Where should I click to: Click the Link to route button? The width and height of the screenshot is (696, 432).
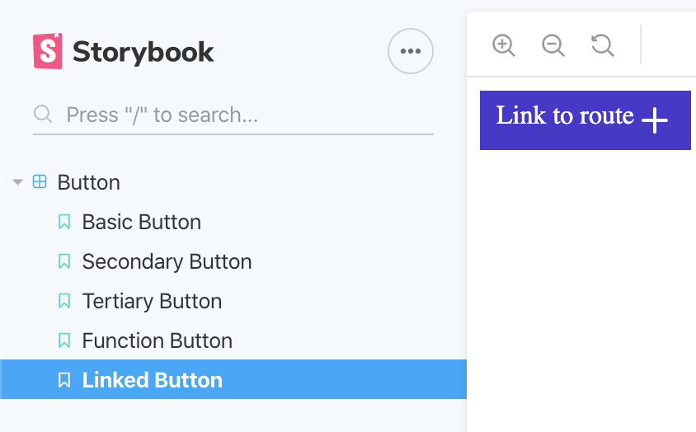point(585,120)
